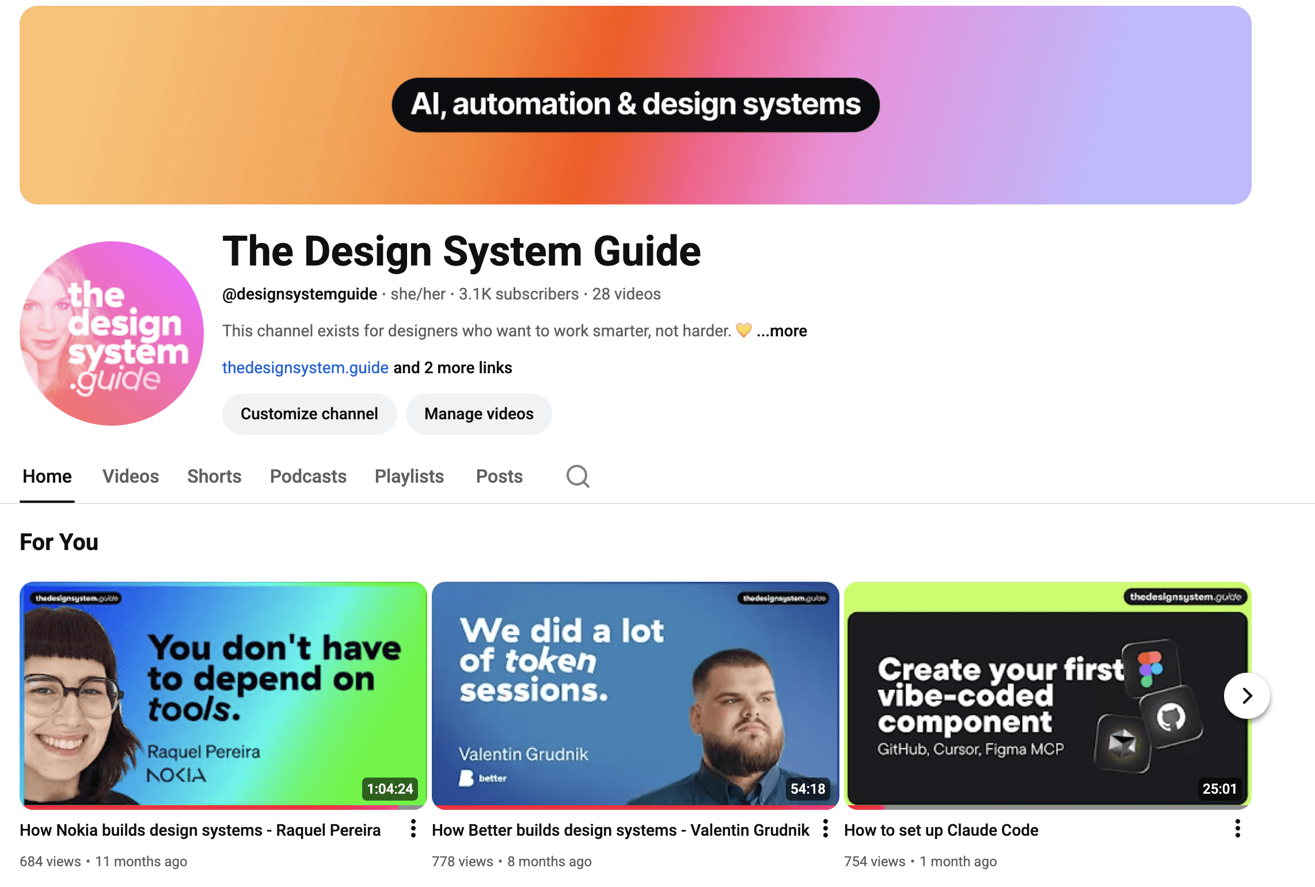
Task: Open three-dot menu for Better video
Action: [x=825, y=828]
